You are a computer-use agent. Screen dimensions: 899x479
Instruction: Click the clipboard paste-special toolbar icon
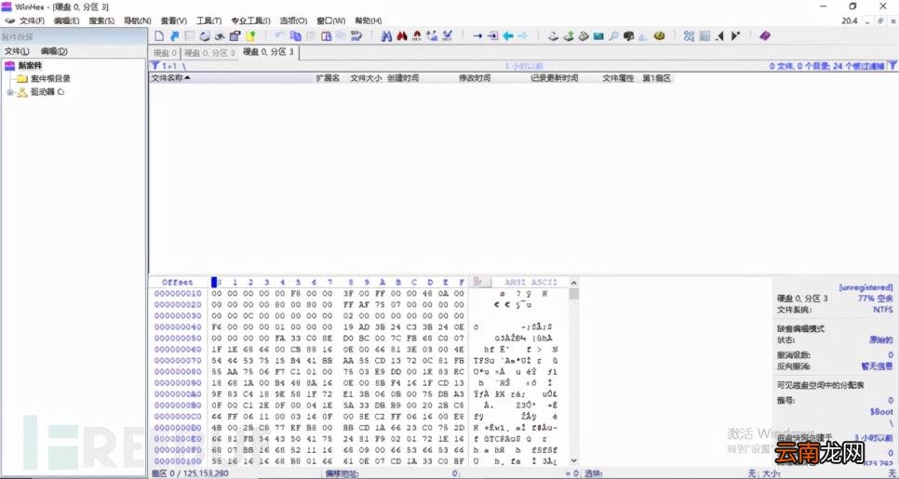click(x=327, y=36)
